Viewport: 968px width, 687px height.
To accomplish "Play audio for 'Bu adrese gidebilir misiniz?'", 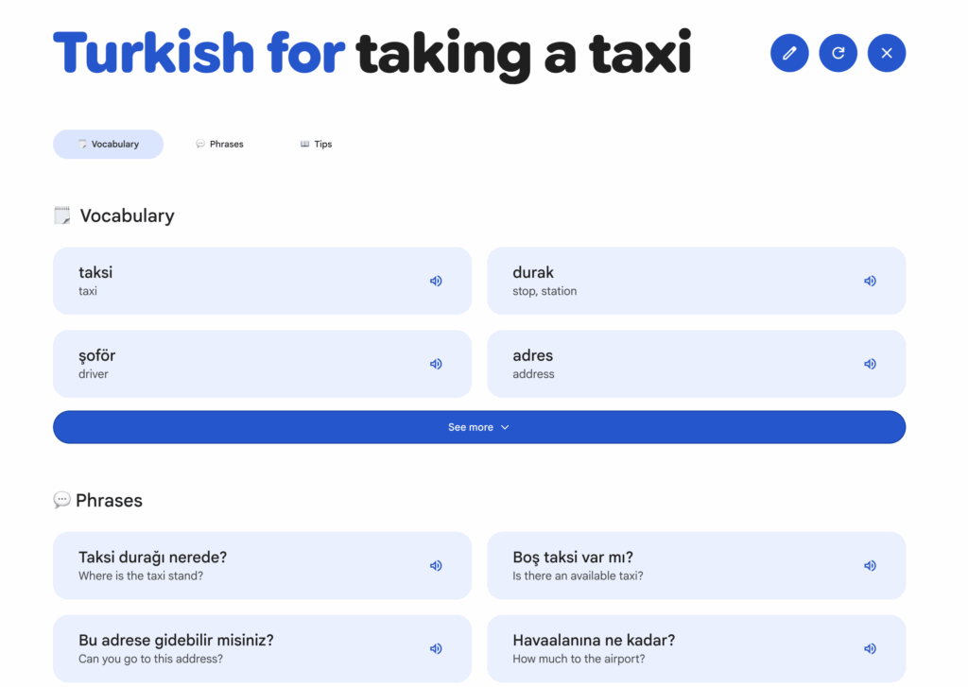I will coord(436,648).
